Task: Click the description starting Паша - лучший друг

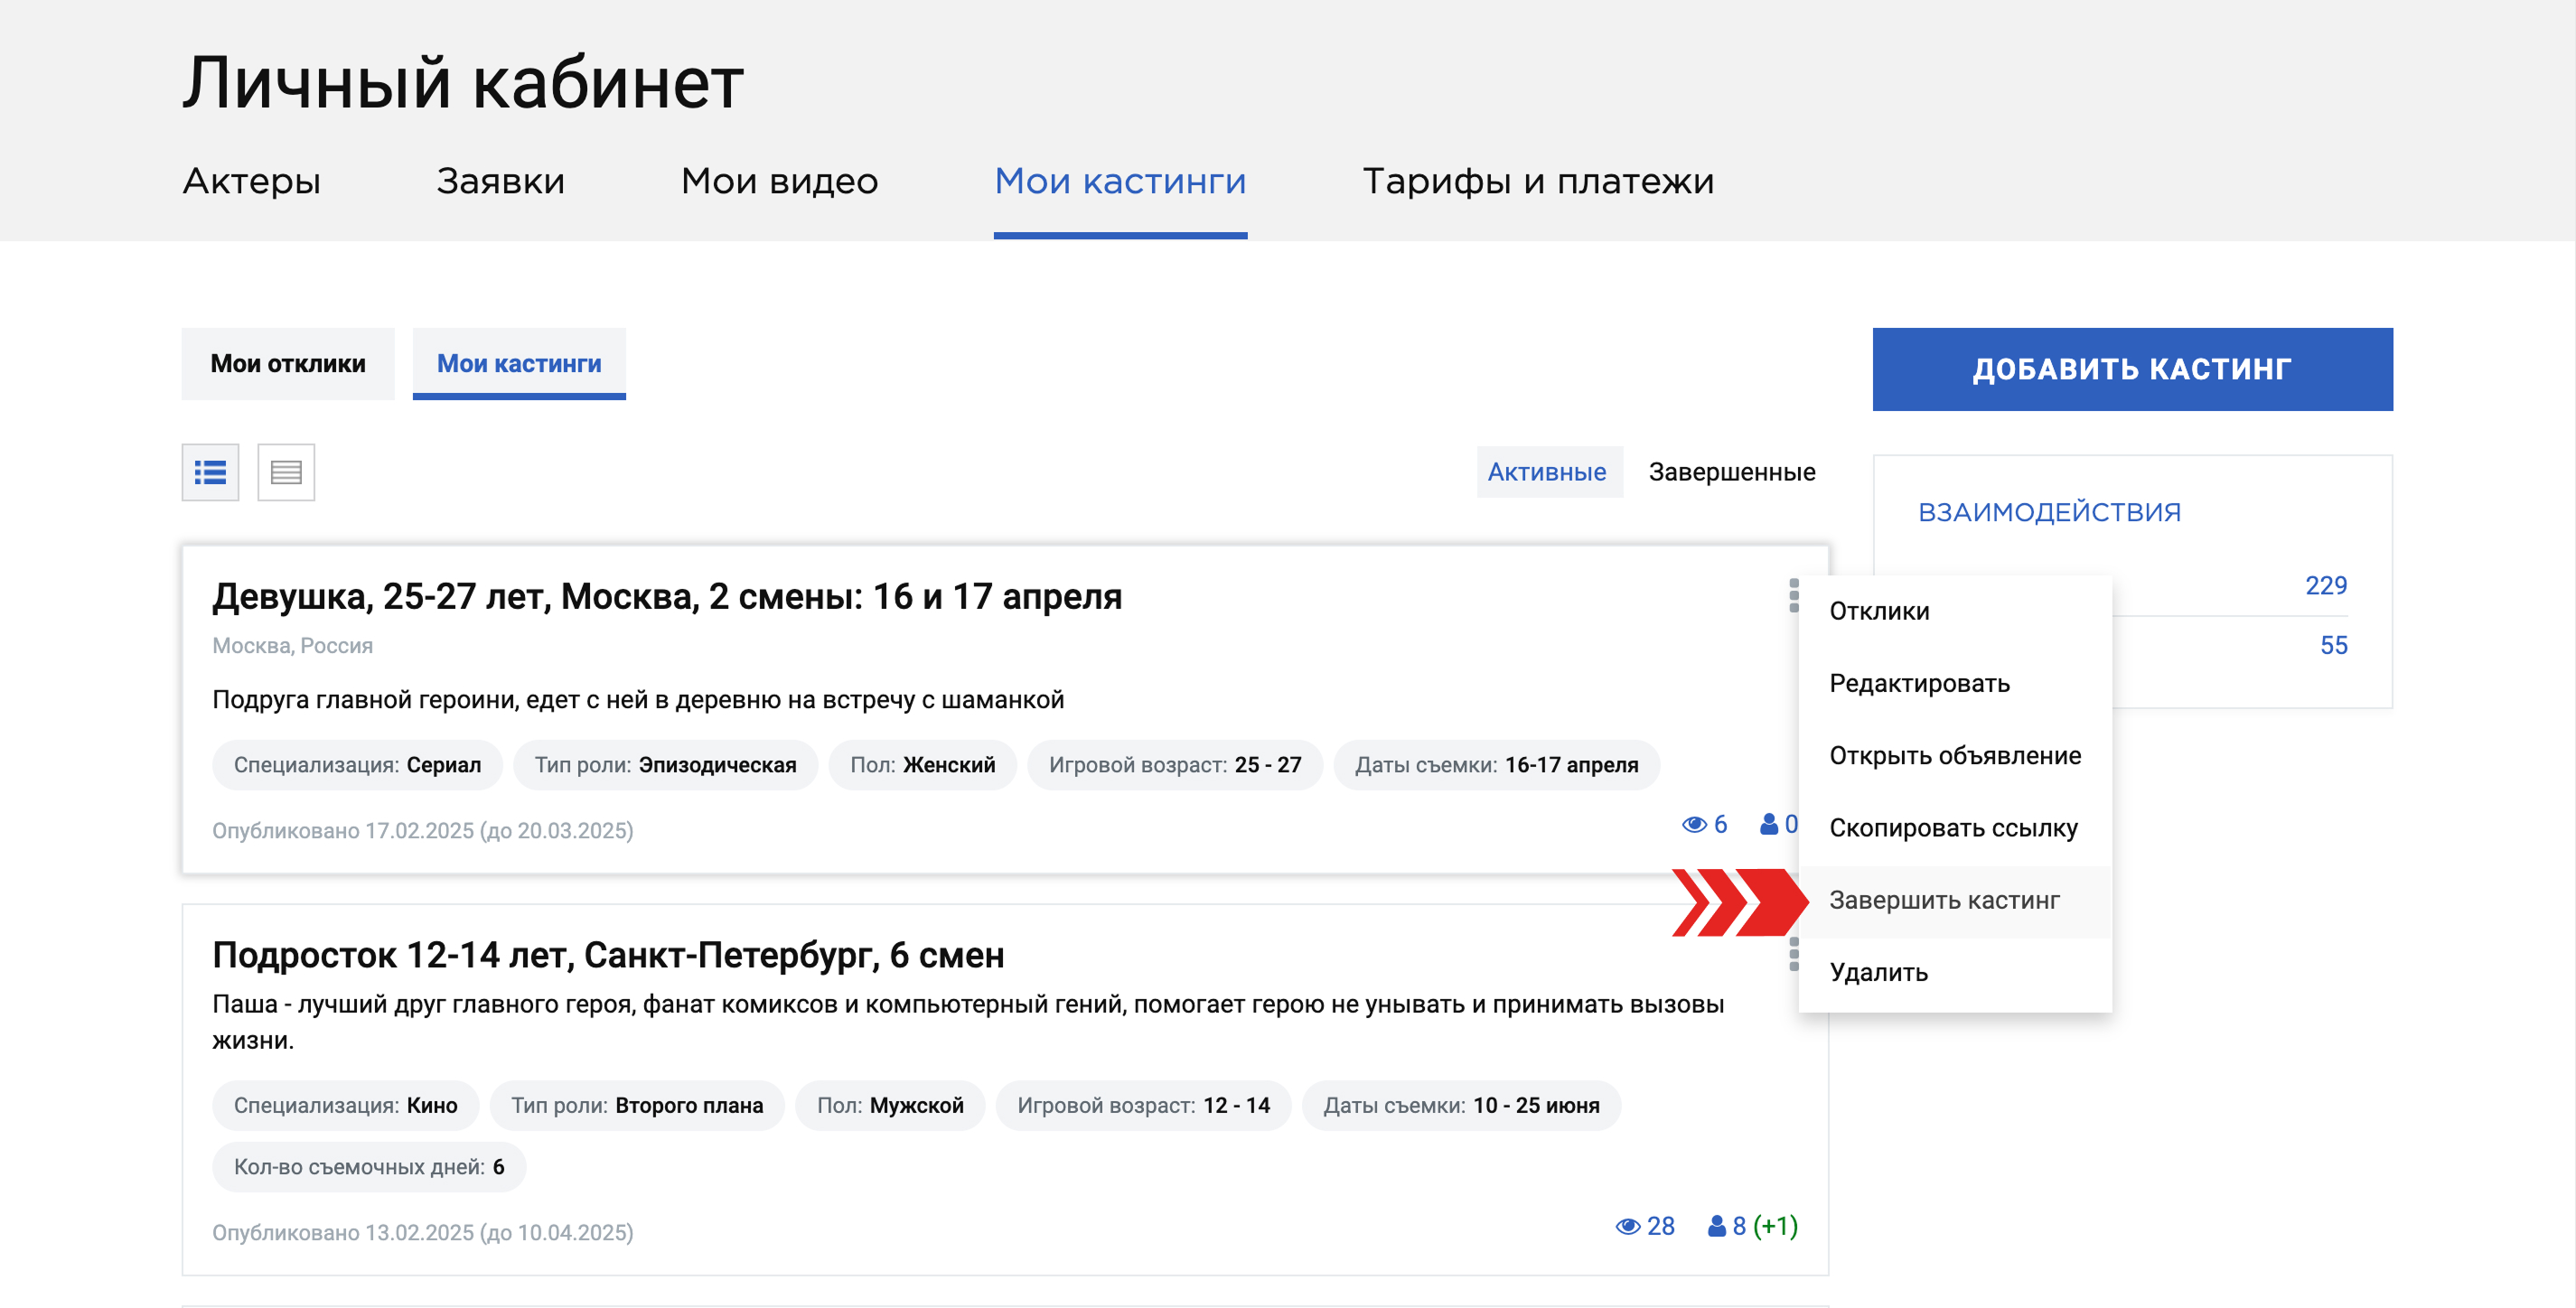Action: point(968,1021)
